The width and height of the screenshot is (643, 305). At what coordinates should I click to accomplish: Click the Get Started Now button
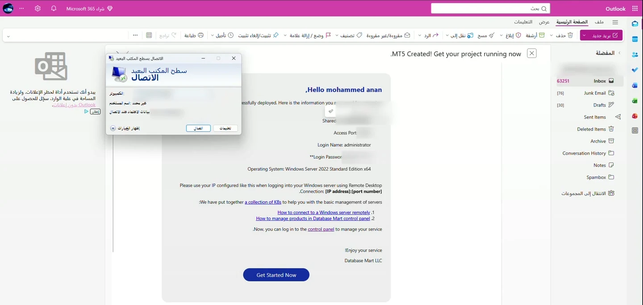point(276,275)
